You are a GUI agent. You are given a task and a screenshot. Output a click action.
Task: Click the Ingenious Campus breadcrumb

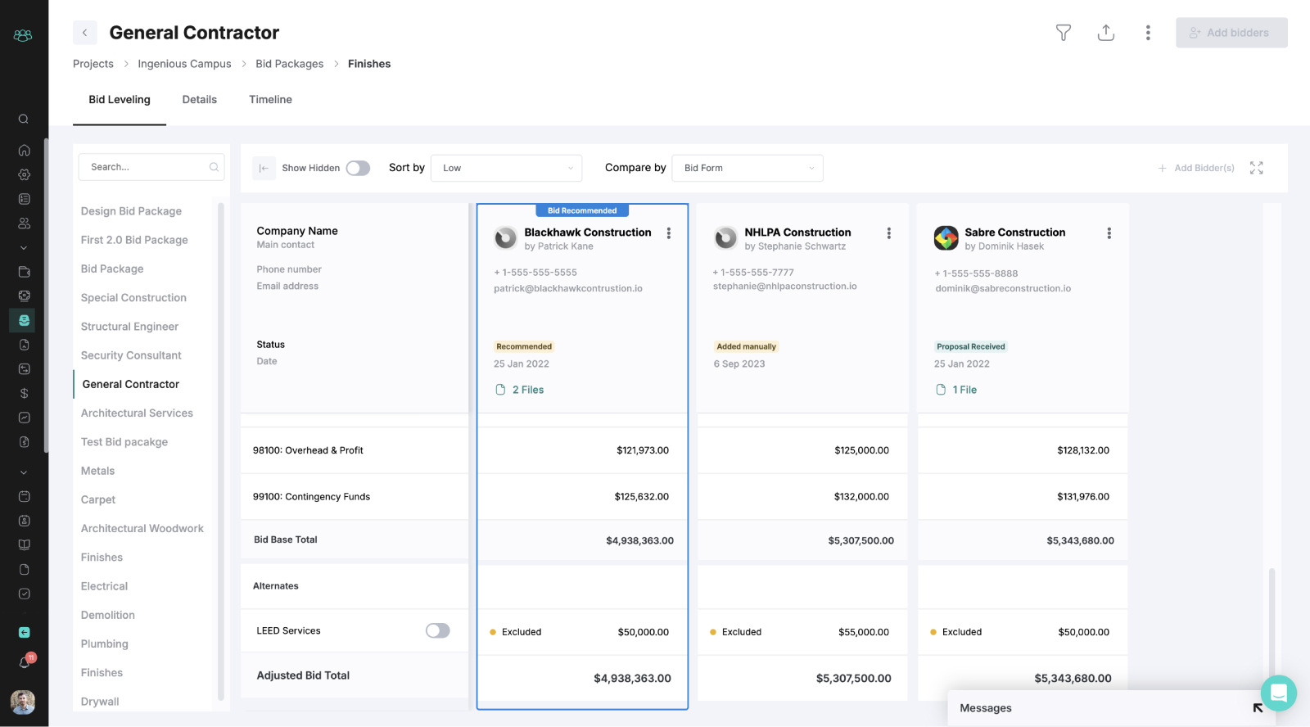(x=184, y=64)
